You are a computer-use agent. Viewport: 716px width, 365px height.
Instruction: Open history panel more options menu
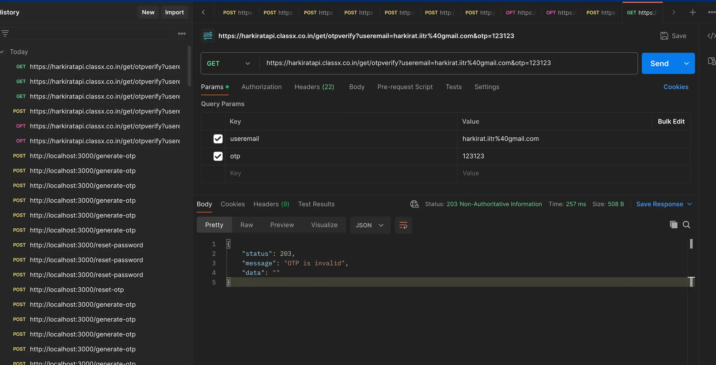(x=182, y=34)
